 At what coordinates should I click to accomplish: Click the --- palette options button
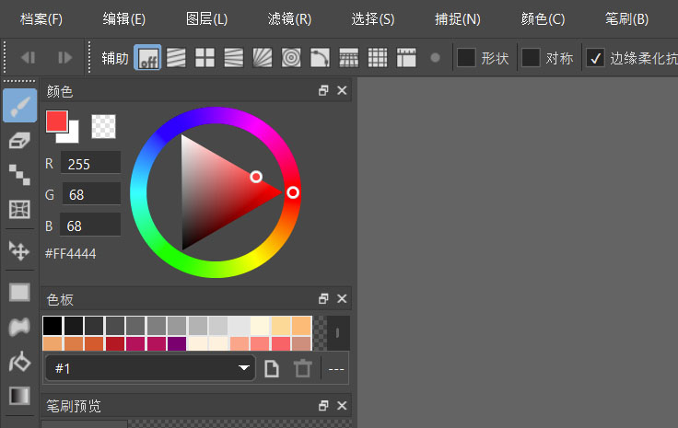click(336, 369)
